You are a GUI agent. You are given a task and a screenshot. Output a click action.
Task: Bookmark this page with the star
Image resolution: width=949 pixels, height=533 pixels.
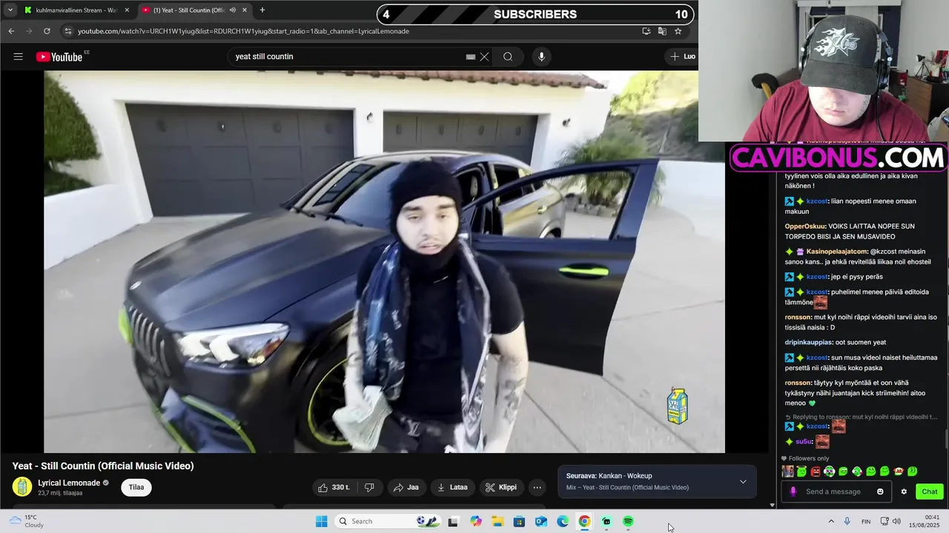click(x=678, y=31)
